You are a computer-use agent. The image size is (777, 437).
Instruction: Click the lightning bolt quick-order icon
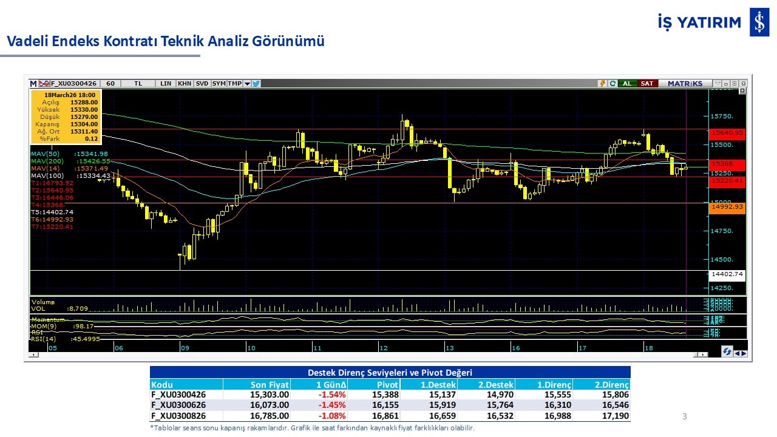602,84
